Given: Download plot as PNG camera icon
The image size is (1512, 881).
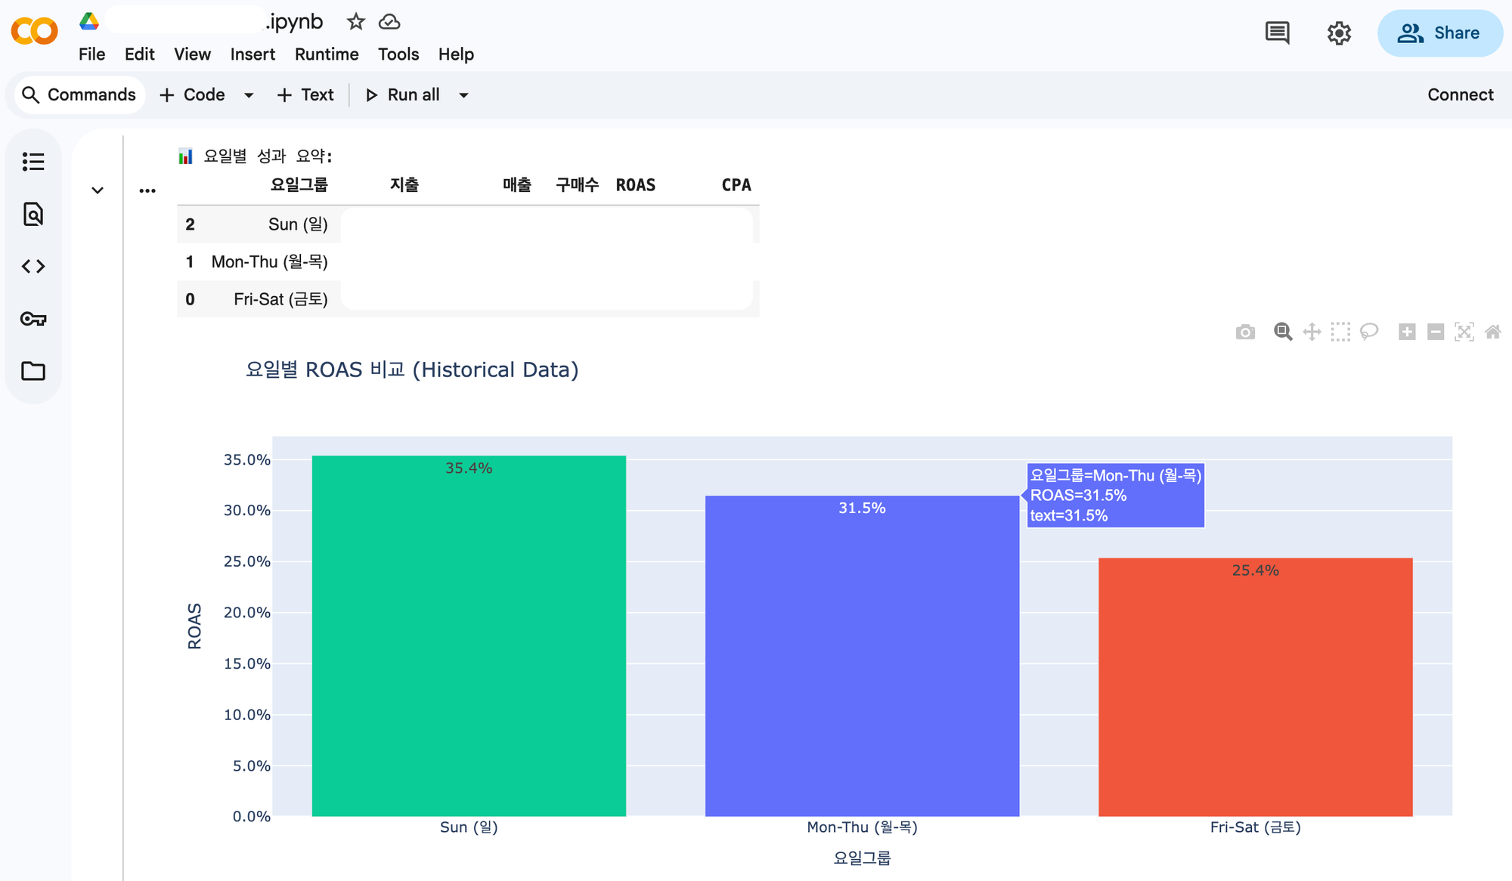Looking at the screenshot, I should [1245, 332].
